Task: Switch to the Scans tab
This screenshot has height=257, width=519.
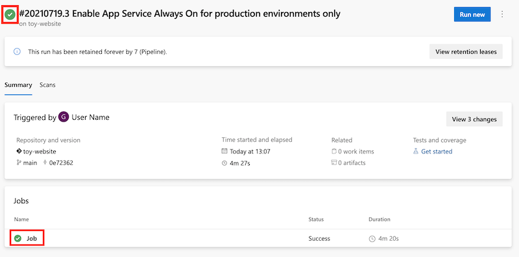Action: tap(47, 85)
